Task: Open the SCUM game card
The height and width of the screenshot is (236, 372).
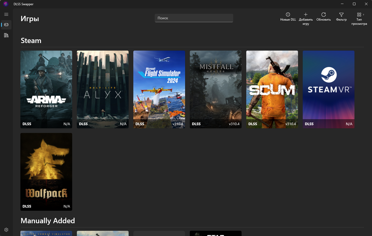Action: (272, 89)
